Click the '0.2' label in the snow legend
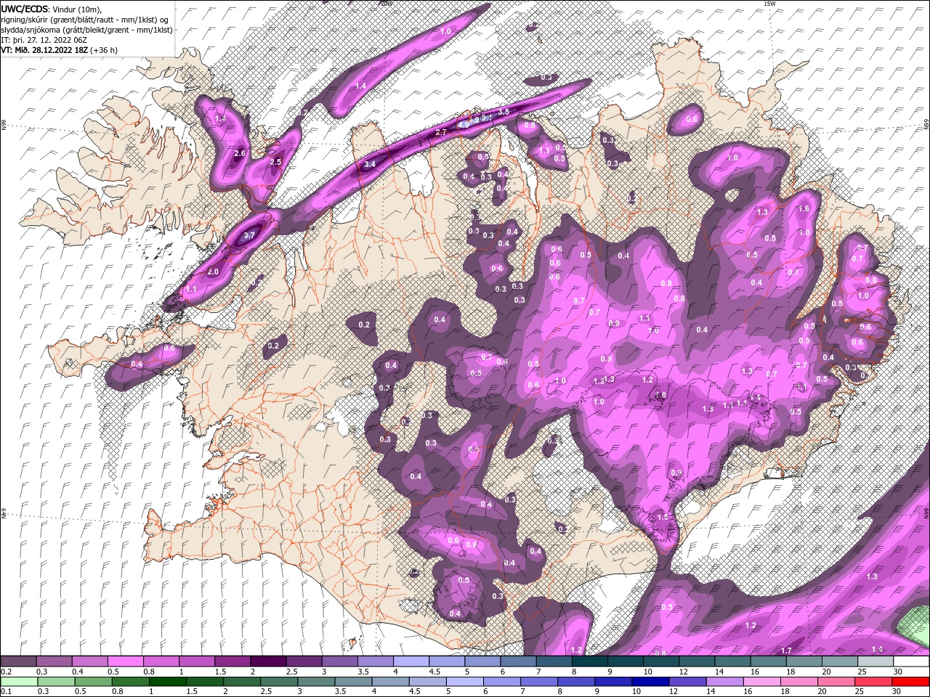The height and width of the screenshot is (697, 930). click(x=6, y=672)
